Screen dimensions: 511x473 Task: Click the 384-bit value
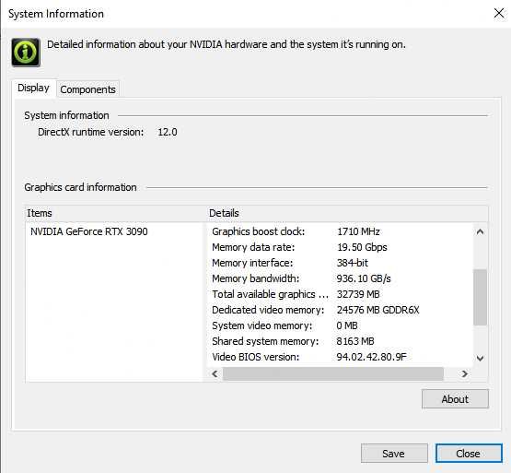353,263
